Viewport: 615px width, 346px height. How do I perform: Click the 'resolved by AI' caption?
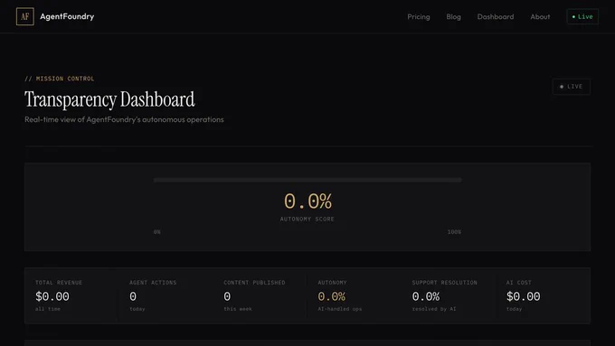pos(434,309)
